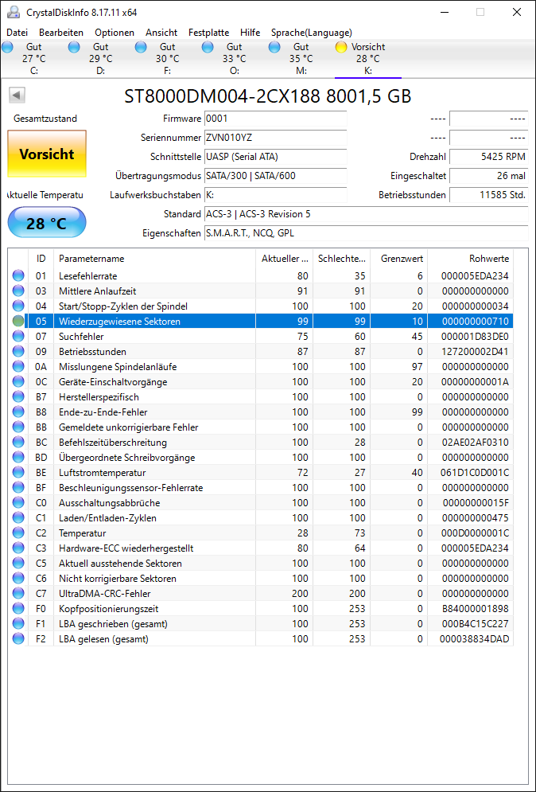The height and width of the screenshot is (792, 536).
Task: Click the status orb of Mittlere Anlaufzeit row
Action: [x=18, y=291]
